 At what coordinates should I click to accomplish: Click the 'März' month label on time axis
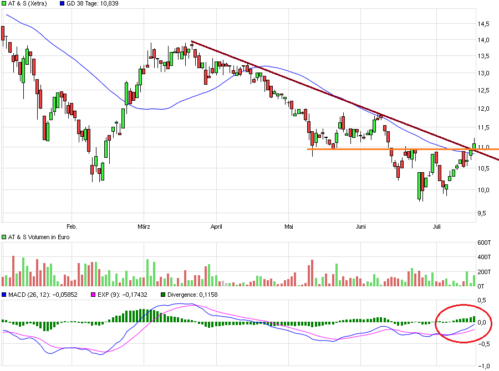[144, 226]
